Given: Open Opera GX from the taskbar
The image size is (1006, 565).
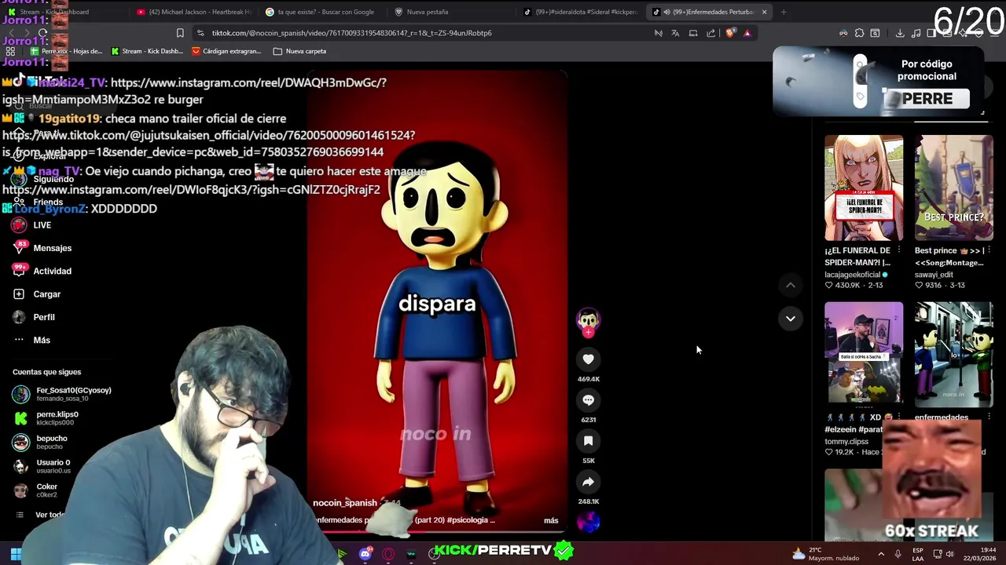Looking at the screenshot, I should click(x=388, y=554).
